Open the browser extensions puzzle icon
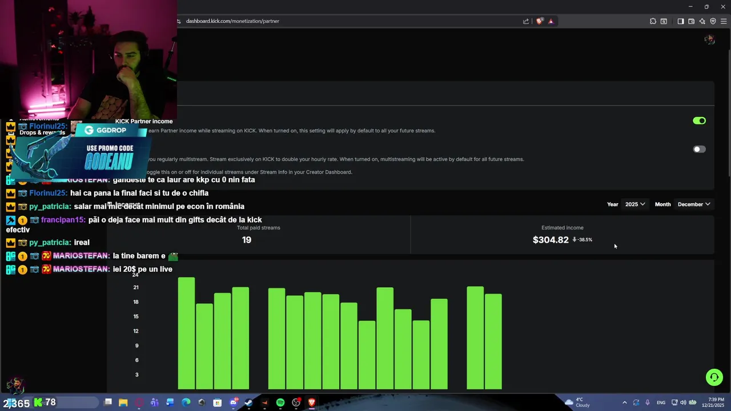Image resolution: width=731 pixels, height=411 pixels. 653,21
